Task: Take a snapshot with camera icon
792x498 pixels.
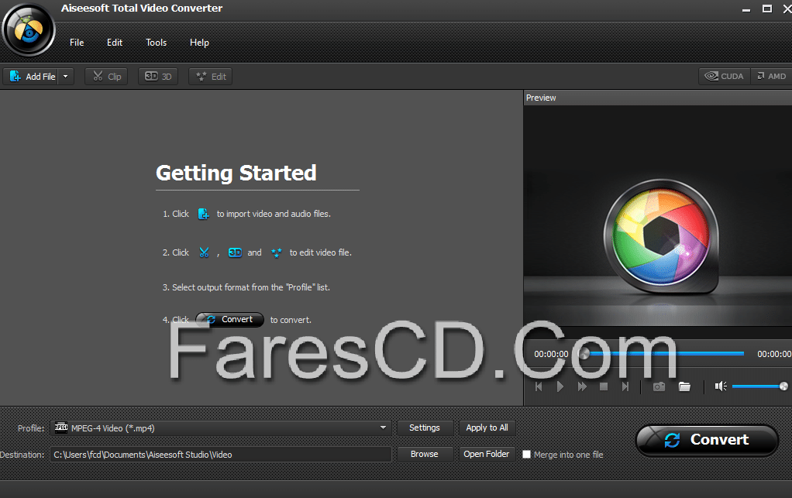Action: pyautogui.click(x=659, y=386)
